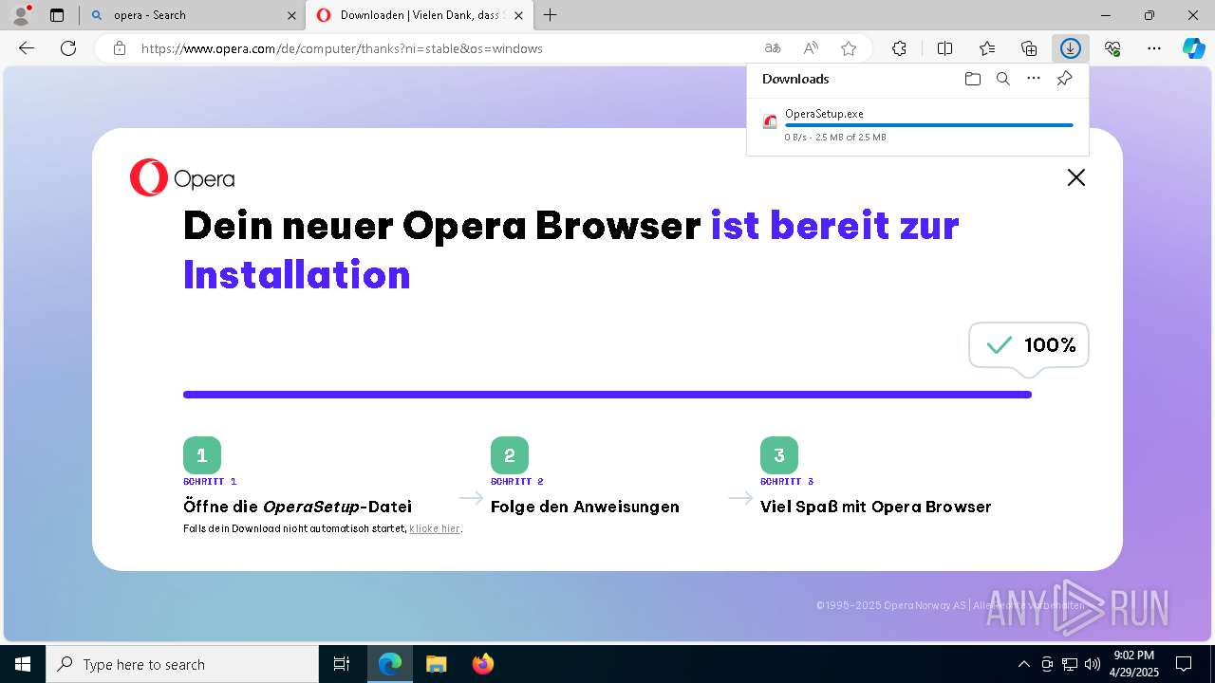Click the Opera logo on the page
This screenshot has height=683, width=1215.
click(x=182, y=178)
